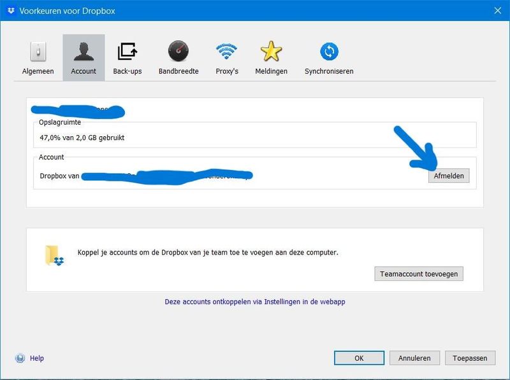
Task: Confirm with the OK button
Action: 359,358
